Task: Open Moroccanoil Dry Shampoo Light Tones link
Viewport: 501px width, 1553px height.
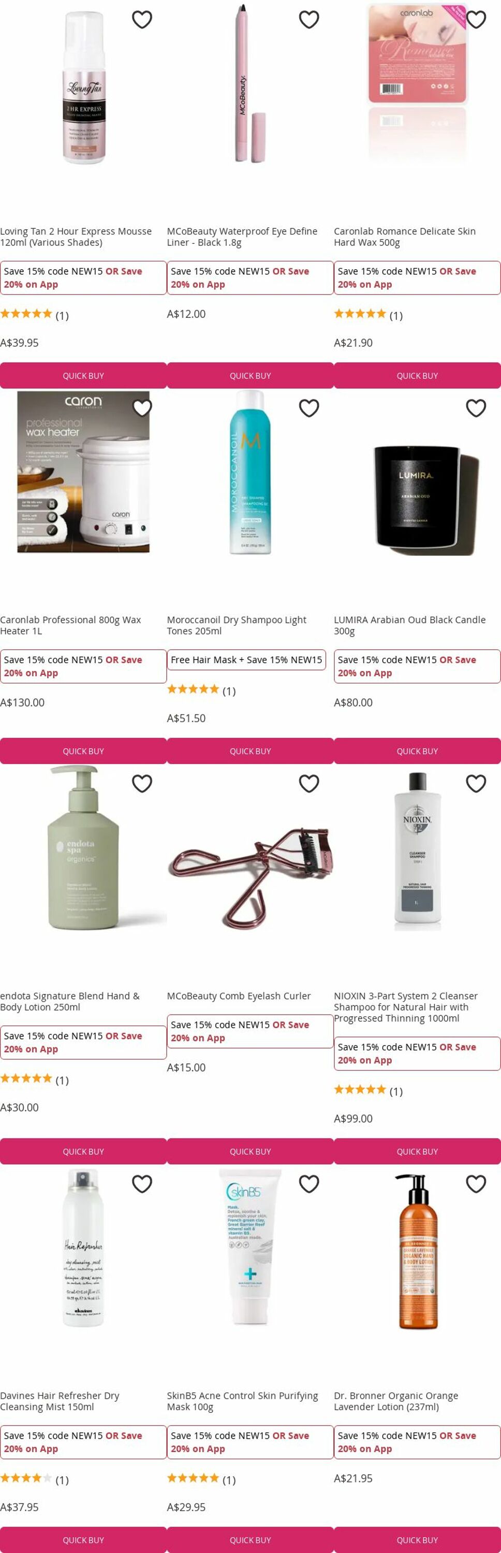Action: [x=237, y=625]
